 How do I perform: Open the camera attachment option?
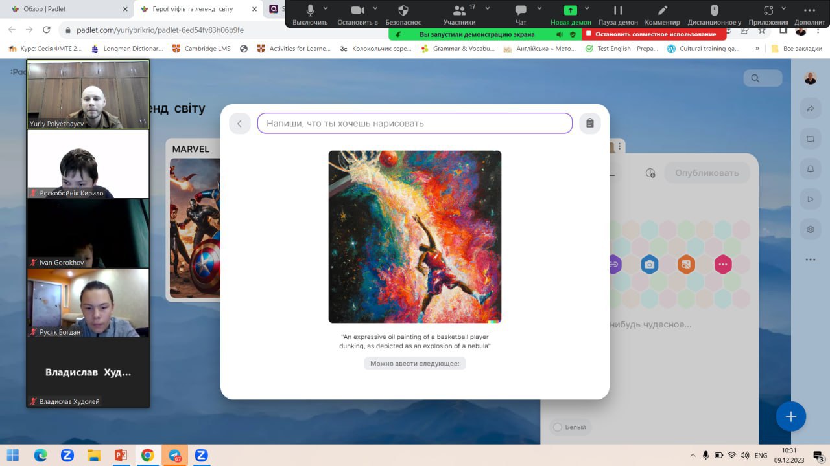[x=649, y=264]
